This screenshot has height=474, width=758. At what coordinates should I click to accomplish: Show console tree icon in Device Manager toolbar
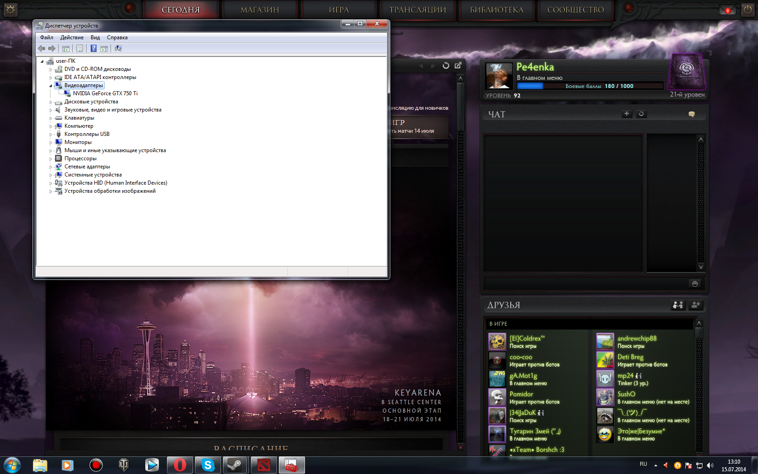[66, 48]
